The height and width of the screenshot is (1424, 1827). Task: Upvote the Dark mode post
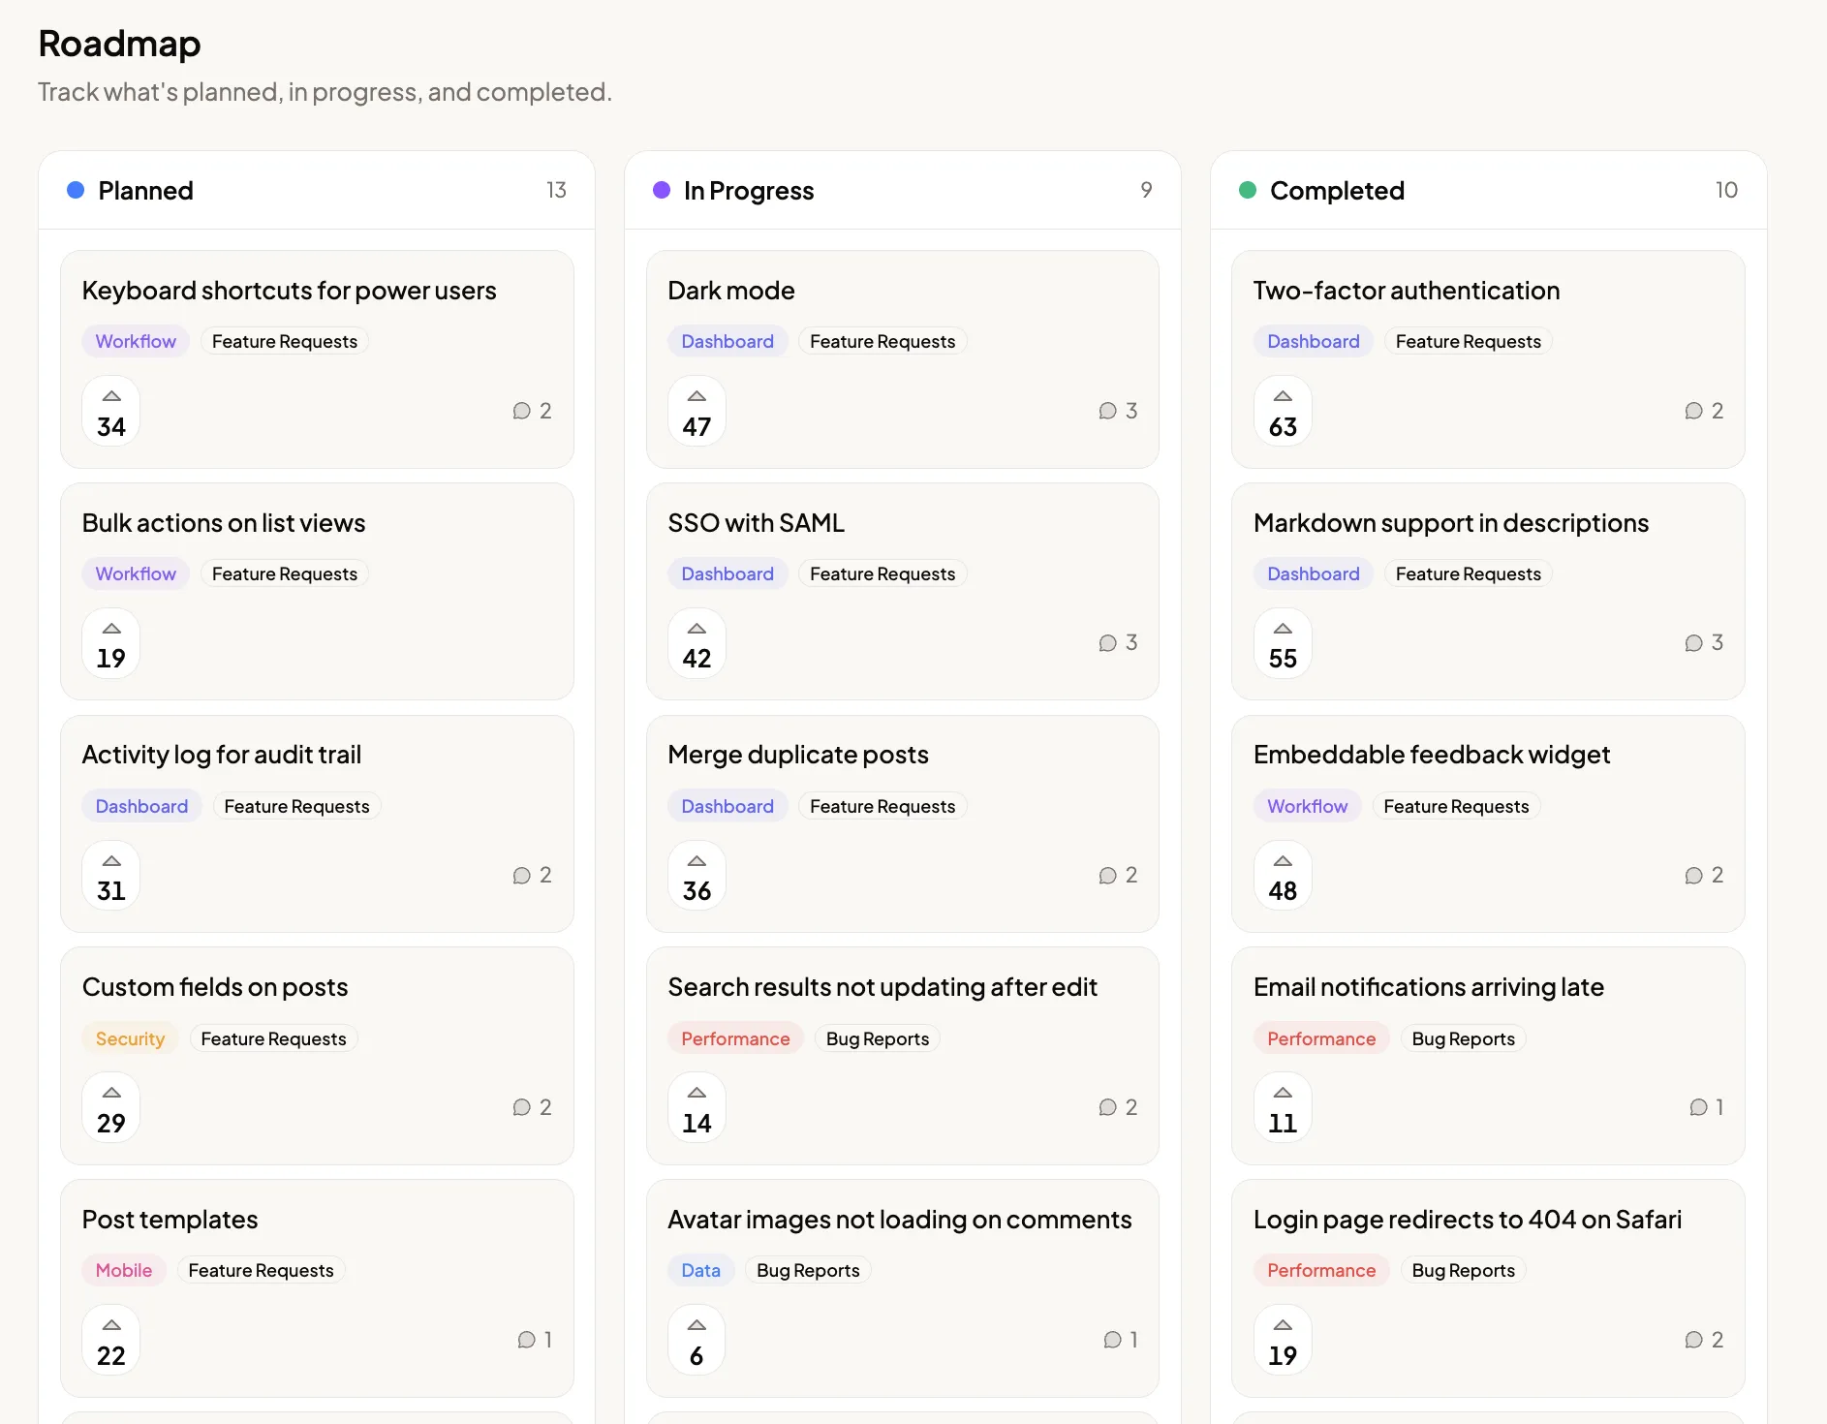tap(697, 411)
